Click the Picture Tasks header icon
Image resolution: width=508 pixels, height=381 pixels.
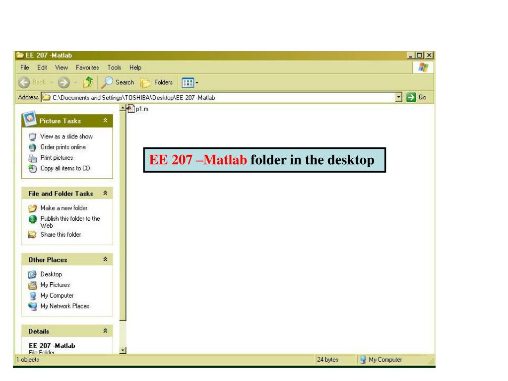coord(29,119)
